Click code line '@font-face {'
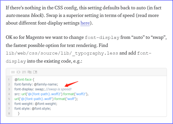This screenshot has height=124, width=173. point(24,79)
